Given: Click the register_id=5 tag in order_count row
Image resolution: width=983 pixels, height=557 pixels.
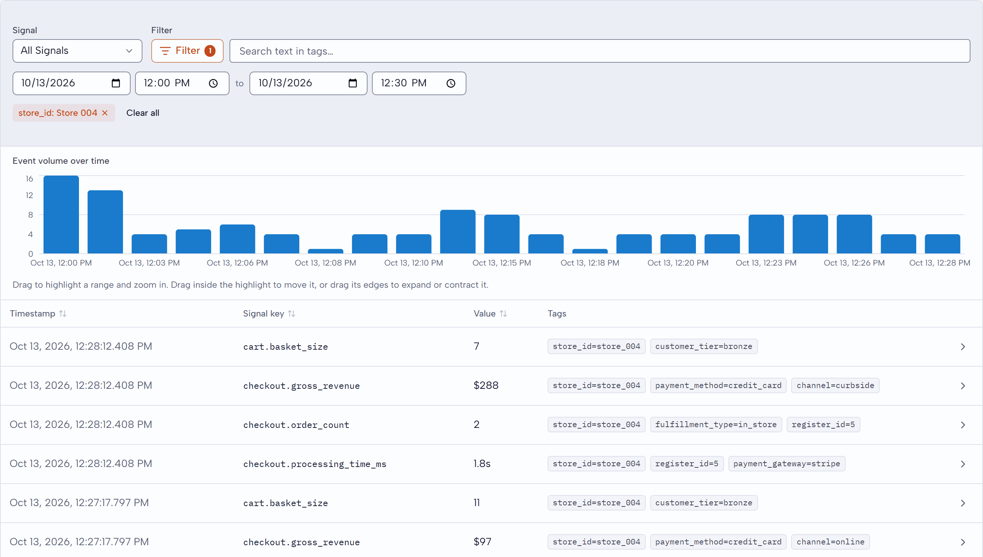Looking at the screenshot, I should (x=823, y=424).
